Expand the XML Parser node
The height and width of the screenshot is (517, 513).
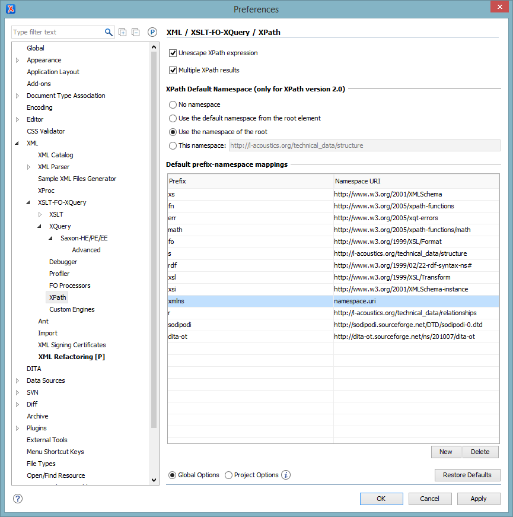point(29,167)
